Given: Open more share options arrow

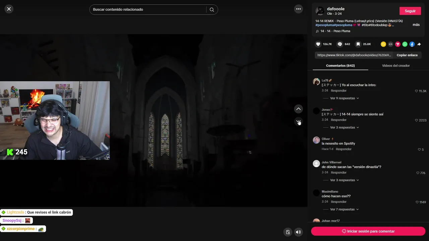Looking at the screenshot, I should click(419, 44).
